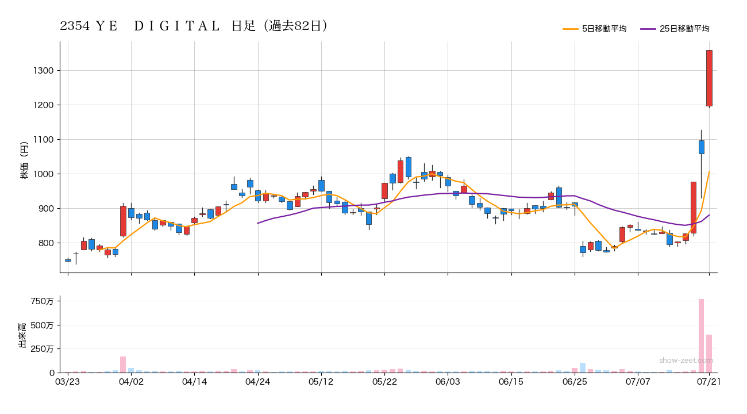747x414 pixels.
Task: Click the orange line sample in the legend
Action: (571, 29)
